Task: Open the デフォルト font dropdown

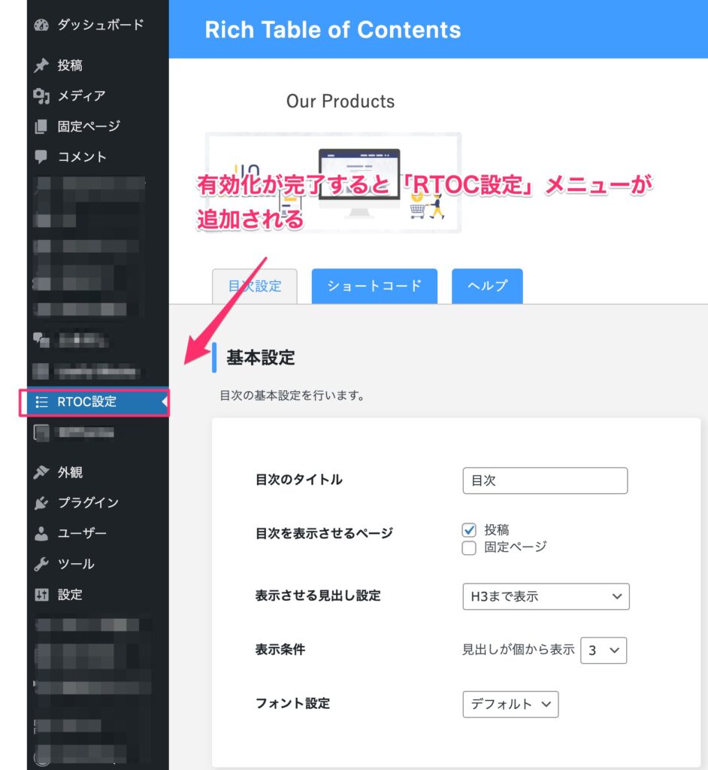Action: coord(510,705)
